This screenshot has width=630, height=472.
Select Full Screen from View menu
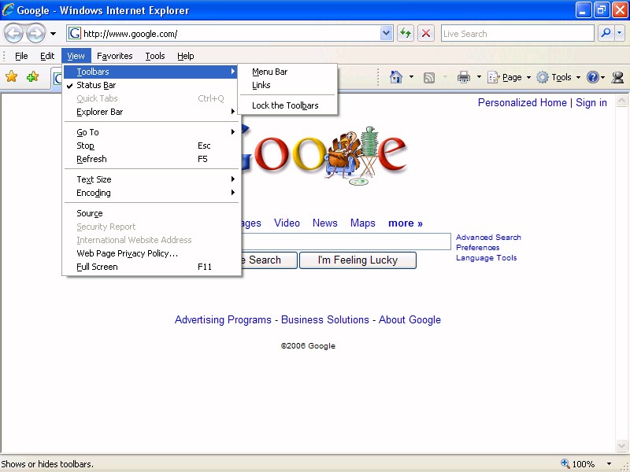tap(97, 267)
